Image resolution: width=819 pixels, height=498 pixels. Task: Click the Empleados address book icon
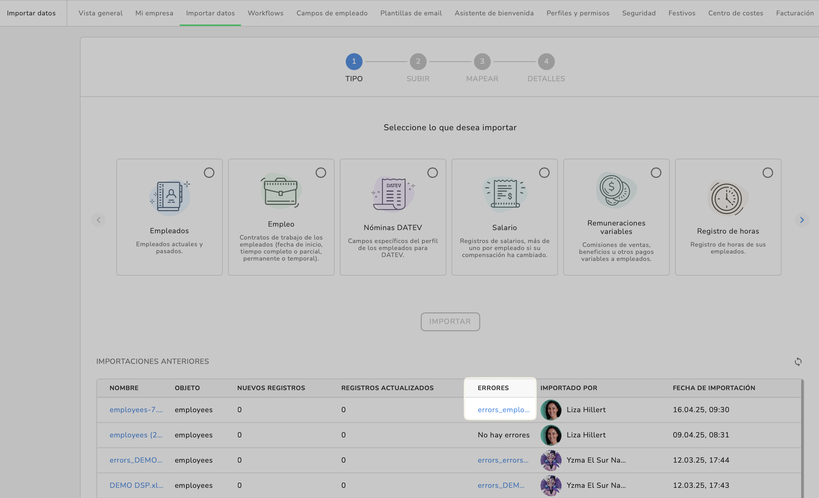click(x=170, y=196)
